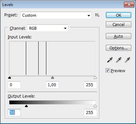The image size is (136, 124).
Task: Click the Cancel button
Action: pos(119,24)
